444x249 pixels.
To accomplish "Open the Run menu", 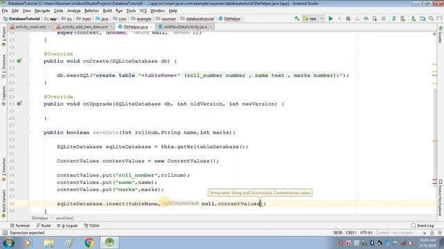I will pos(119,11).
